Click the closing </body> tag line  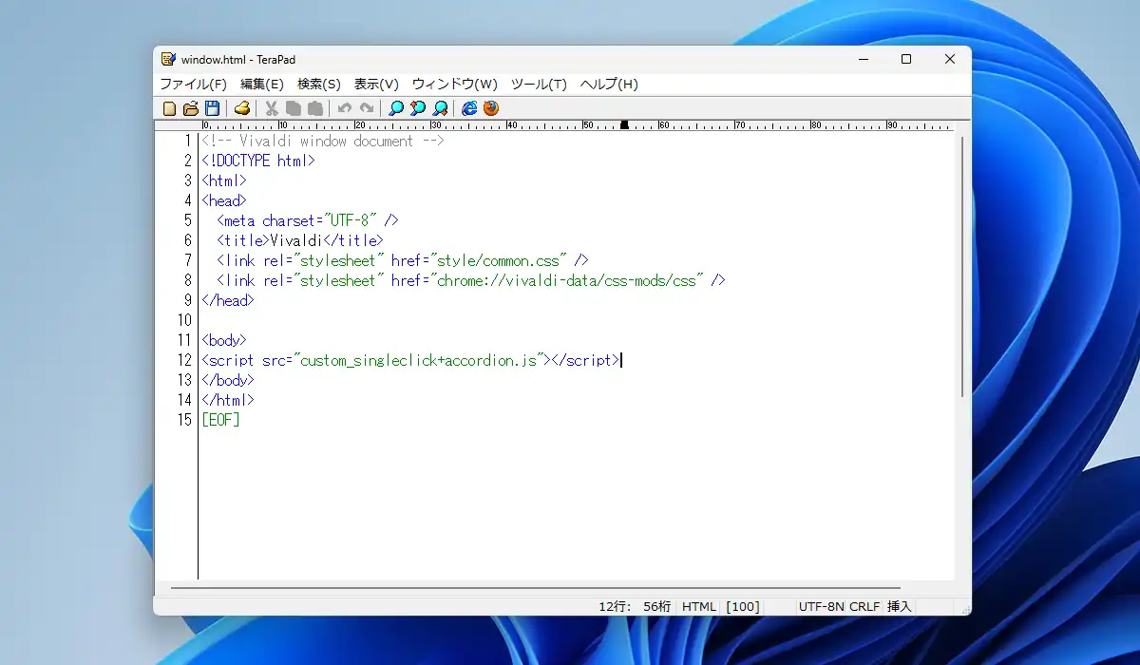[x=228, y=380]
